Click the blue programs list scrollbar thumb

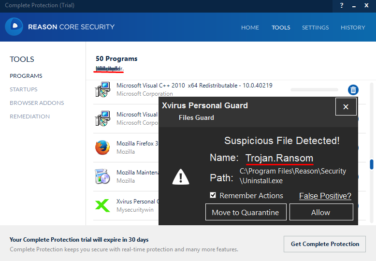coord(372,164)
